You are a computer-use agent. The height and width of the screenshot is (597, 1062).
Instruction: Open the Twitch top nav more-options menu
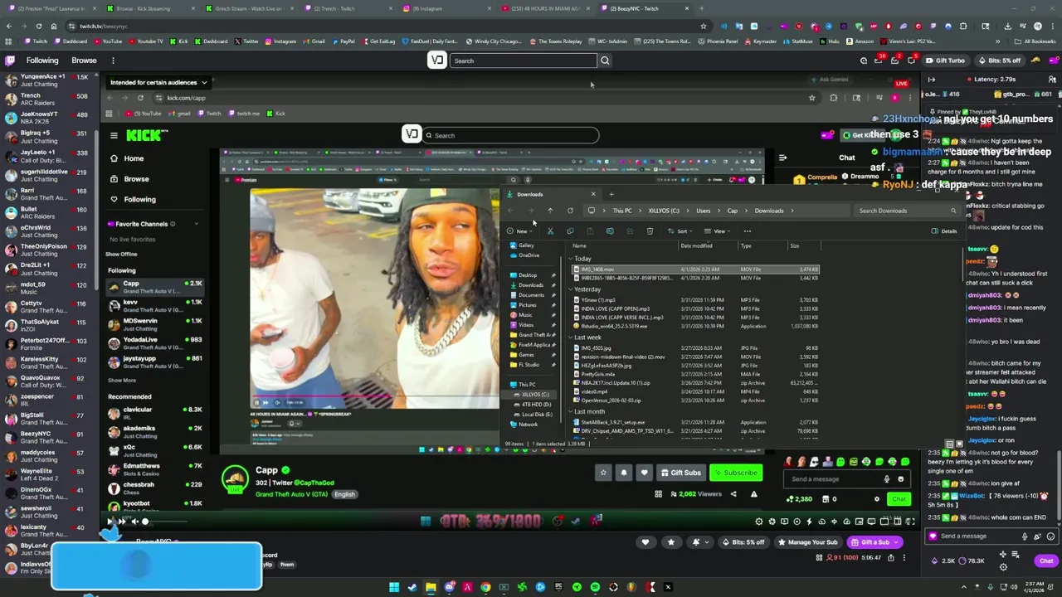[113, 61]
